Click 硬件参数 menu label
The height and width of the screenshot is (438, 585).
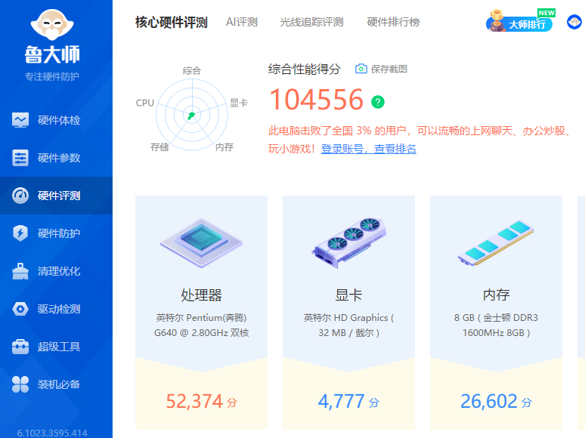click(x=59, y=158)
